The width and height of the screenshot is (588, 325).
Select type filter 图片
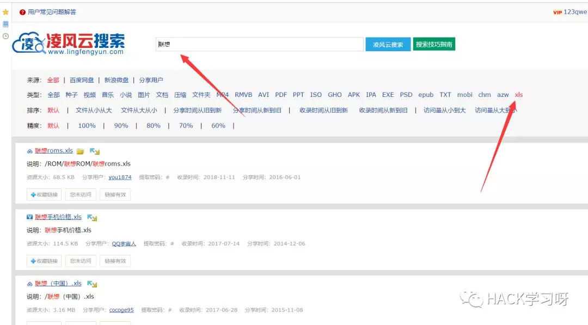pyautogui.click(x=144, y=95)
